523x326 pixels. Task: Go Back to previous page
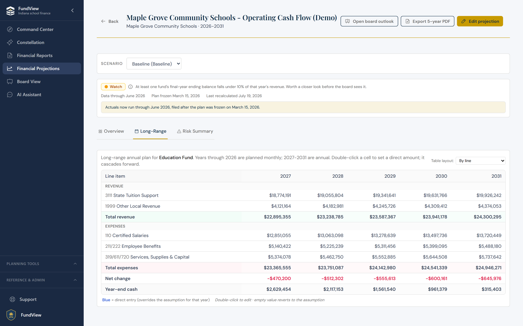(x=110, y=21)
